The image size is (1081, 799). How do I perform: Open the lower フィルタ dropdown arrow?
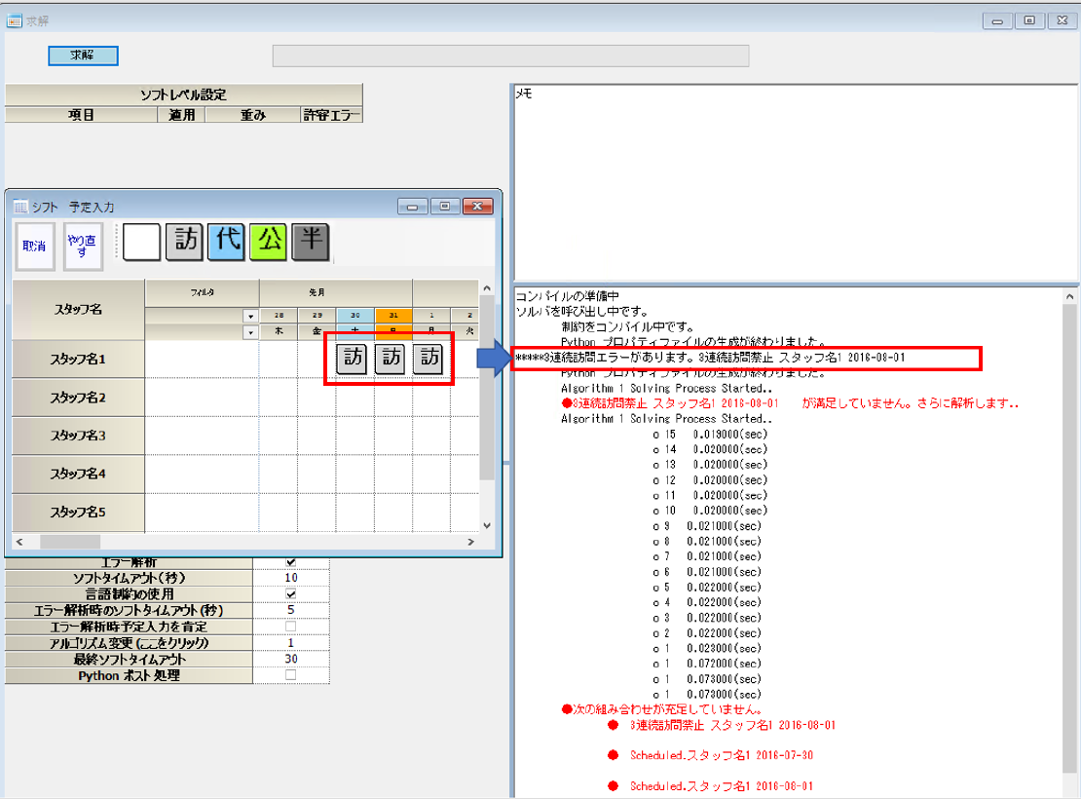pos(250,332)
